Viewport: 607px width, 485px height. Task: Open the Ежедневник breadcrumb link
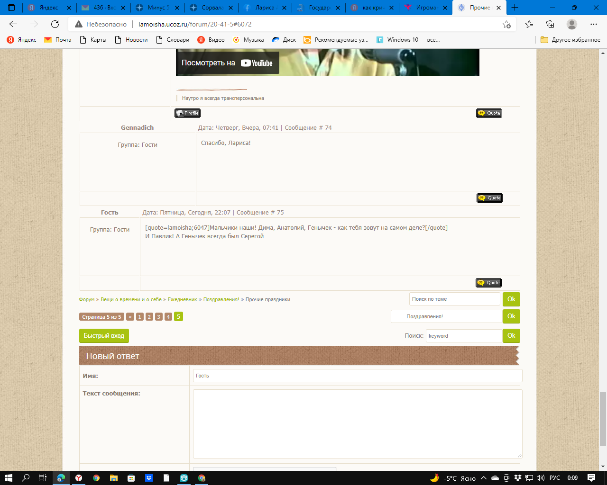pos(182,299)
